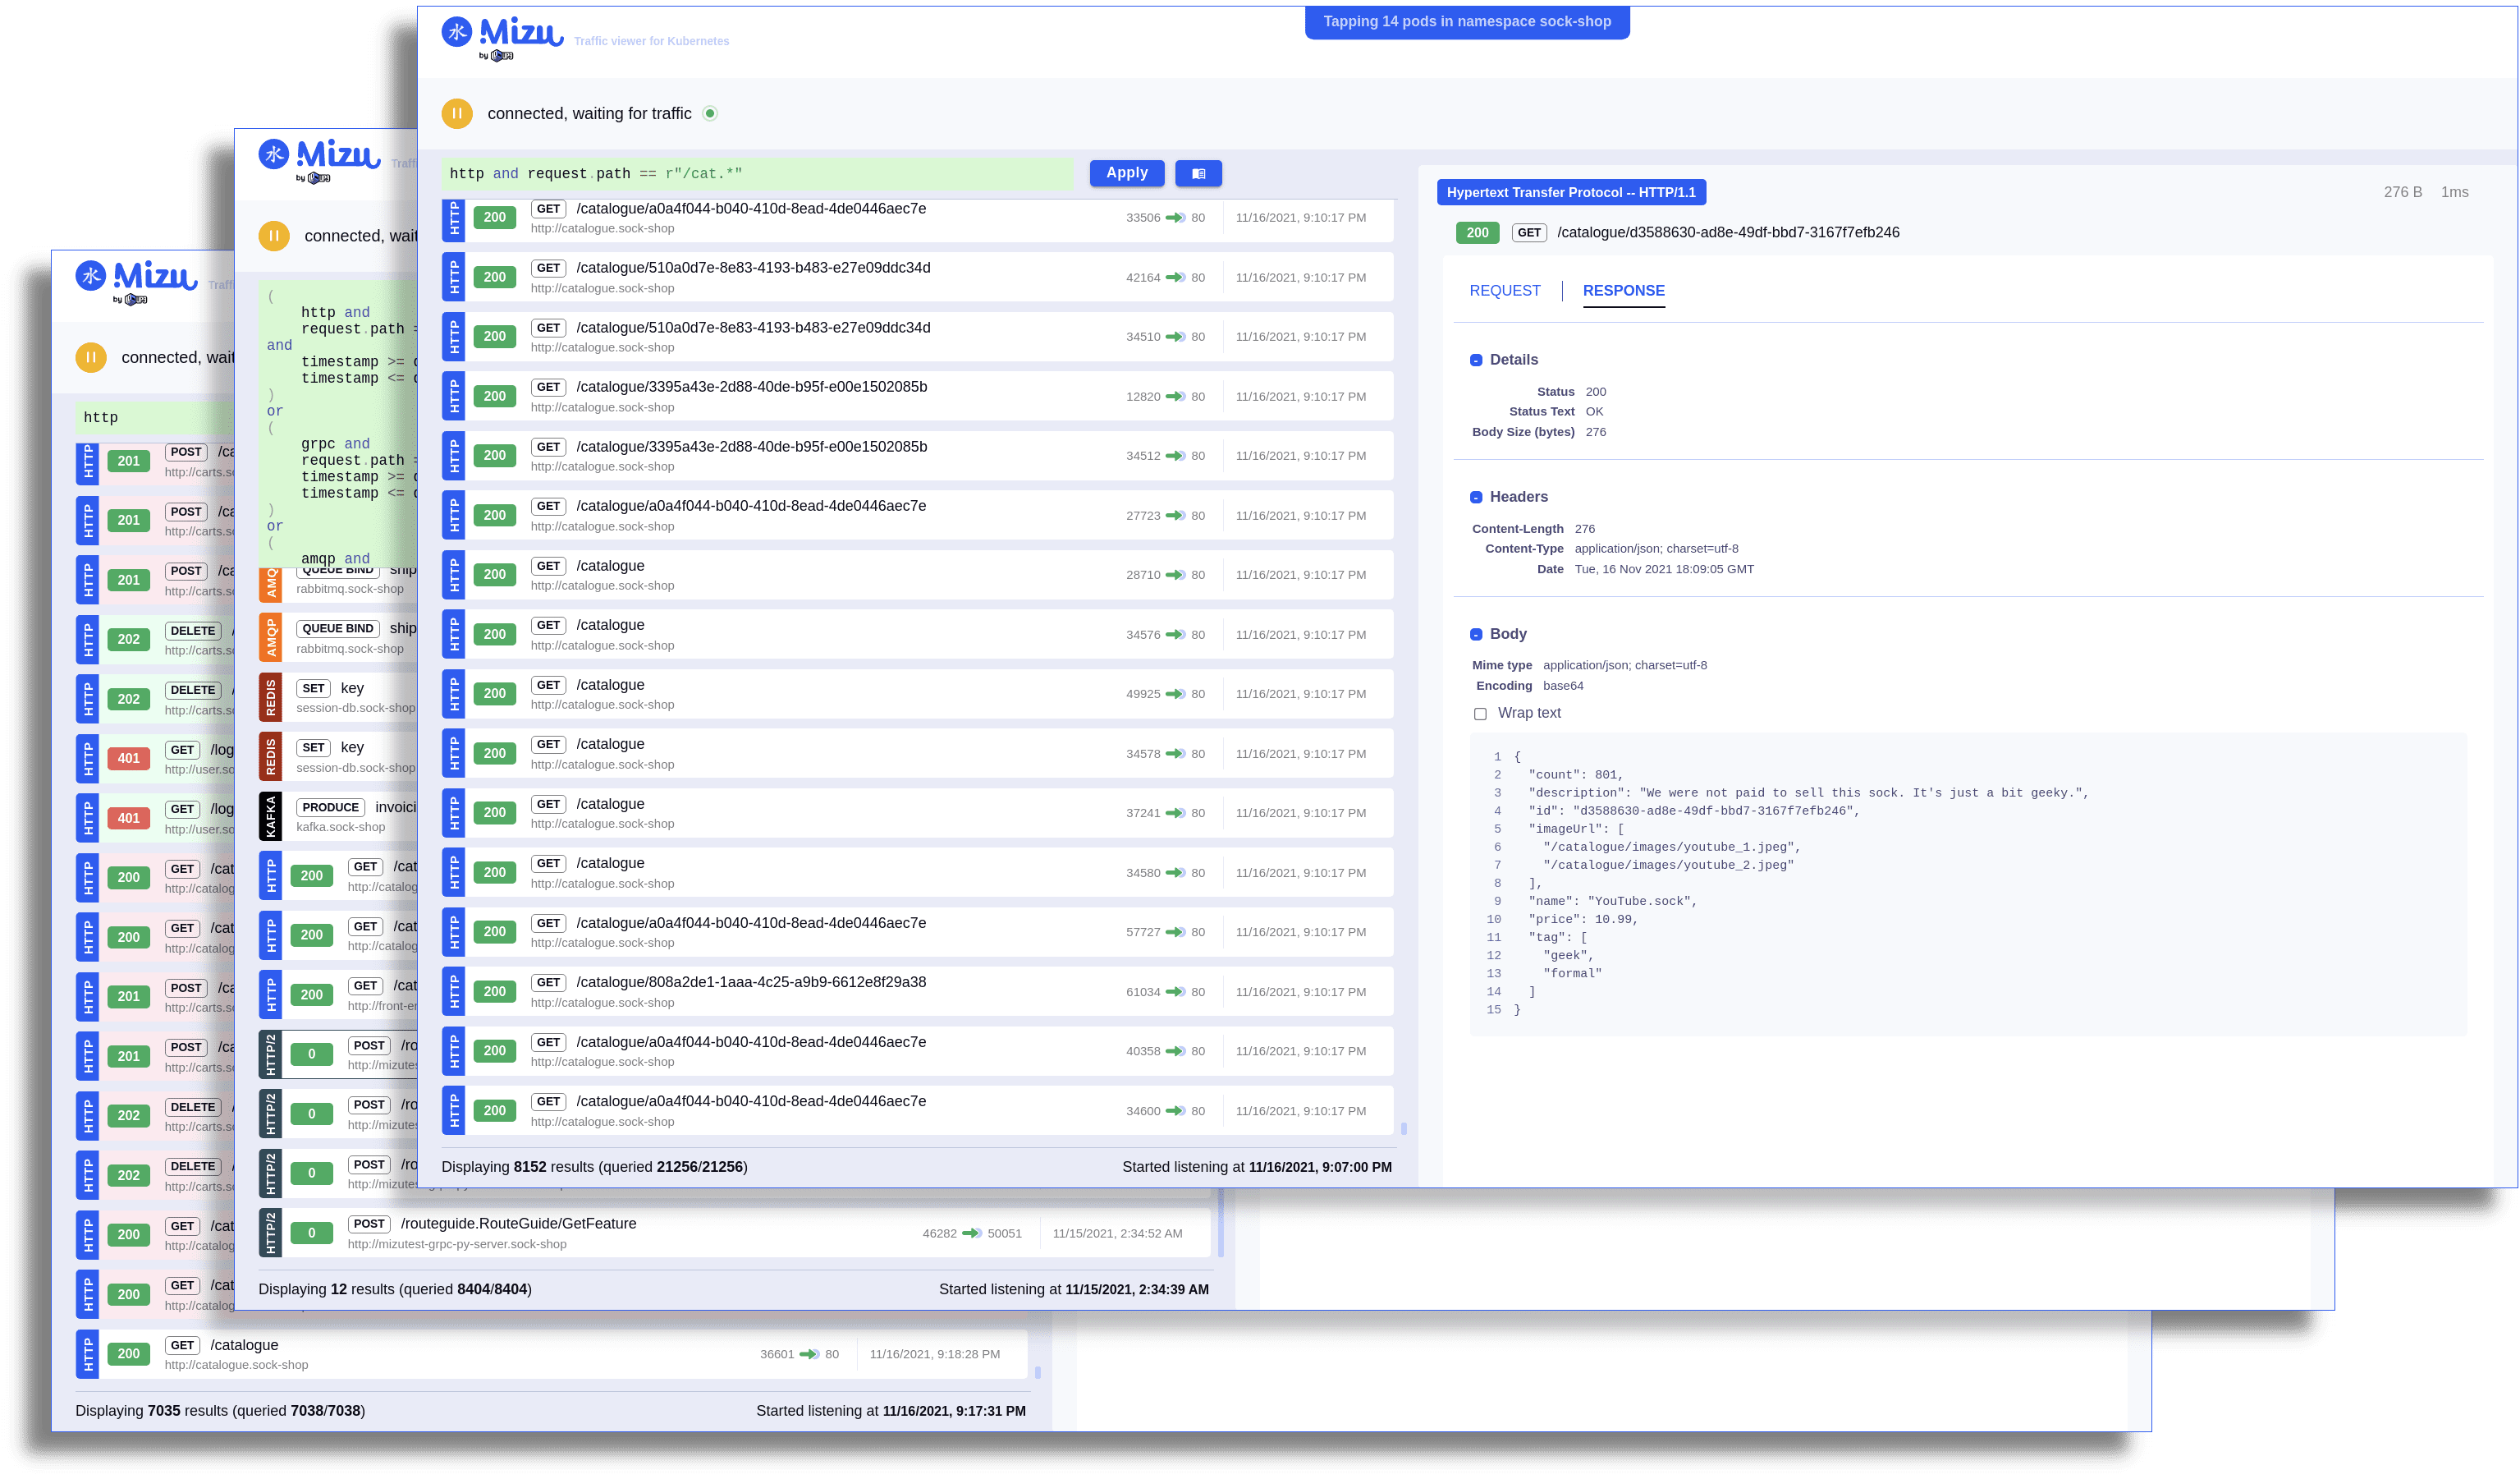The image size is (2520, 1479).
Task: Click the KAFKA PRODUCE entry in the middle window
Action: point(338,815)
